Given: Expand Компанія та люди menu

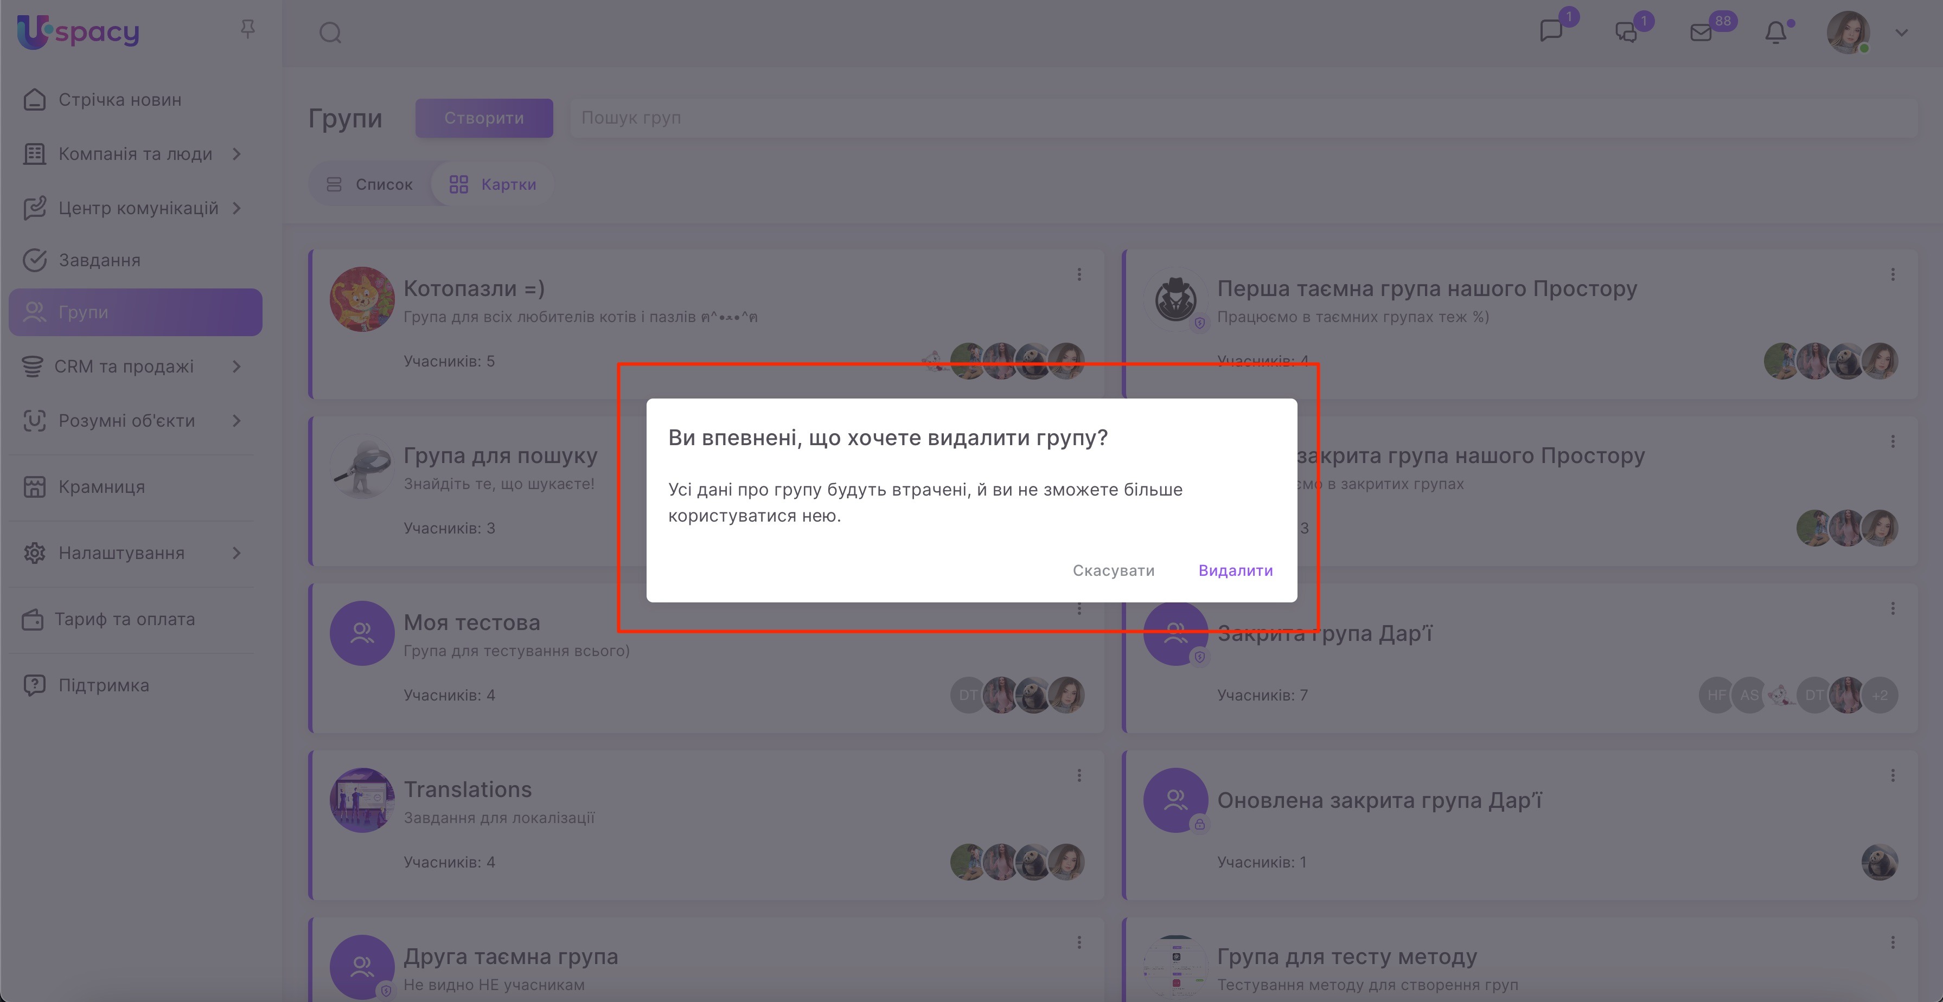Looking at the screenshot, I should coord(136,154).
